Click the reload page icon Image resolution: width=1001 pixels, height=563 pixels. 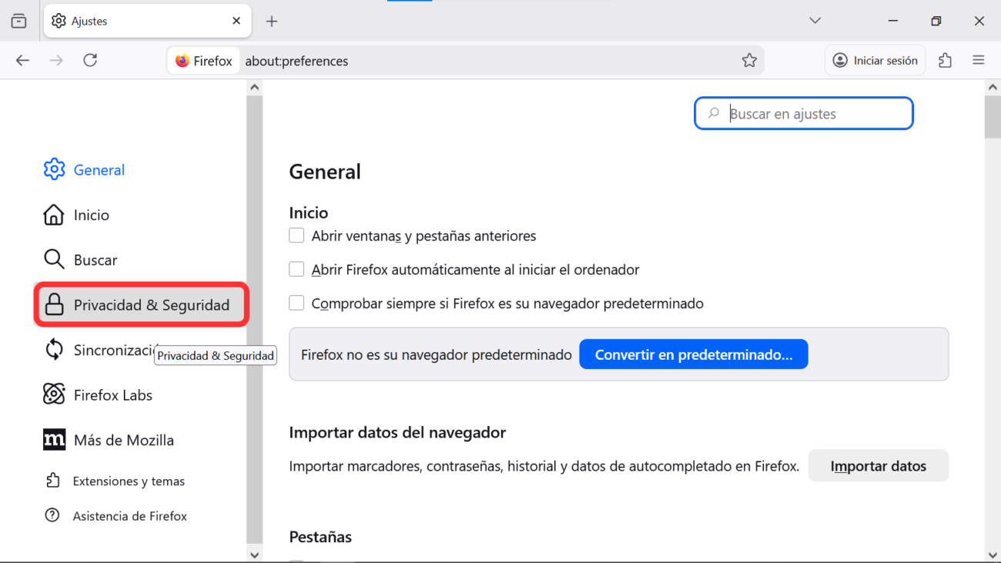coord(90,60)
